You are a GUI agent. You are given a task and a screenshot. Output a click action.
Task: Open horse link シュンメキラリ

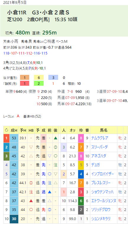click(101, 219)
